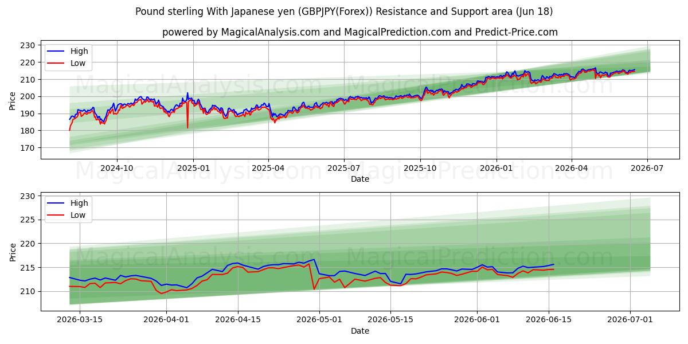Click the '2026-04-15' date tick label
688x344 pixels.
(238, 320)
